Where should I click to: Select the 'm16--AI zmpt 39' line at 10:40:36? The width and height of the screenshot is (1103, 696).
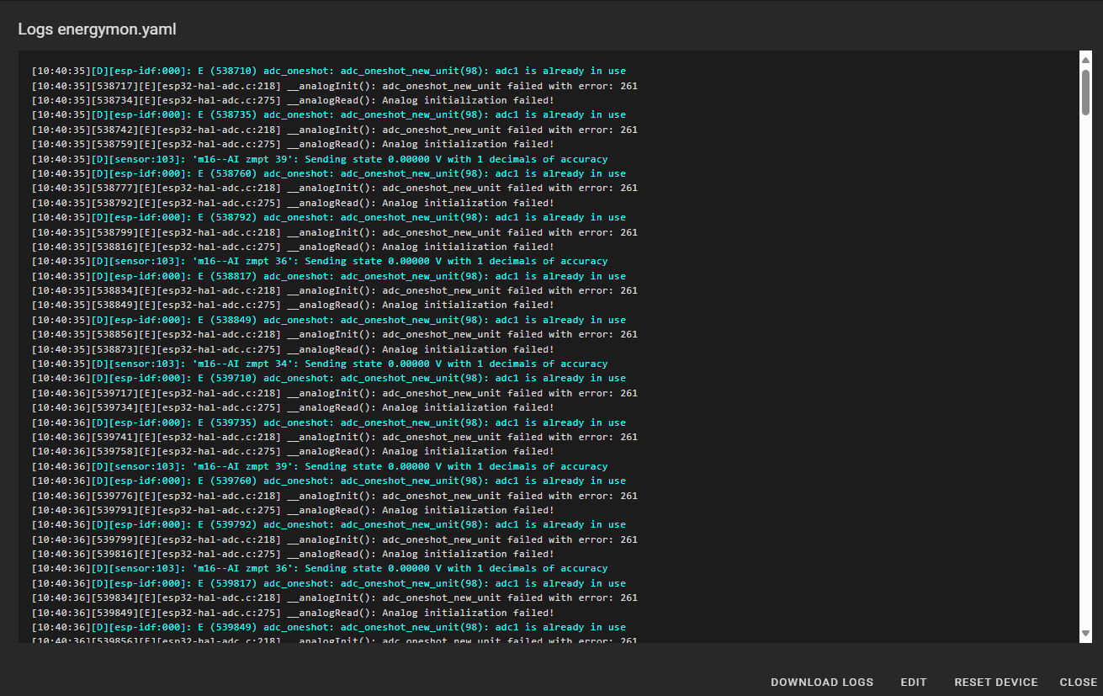point(320,466)
